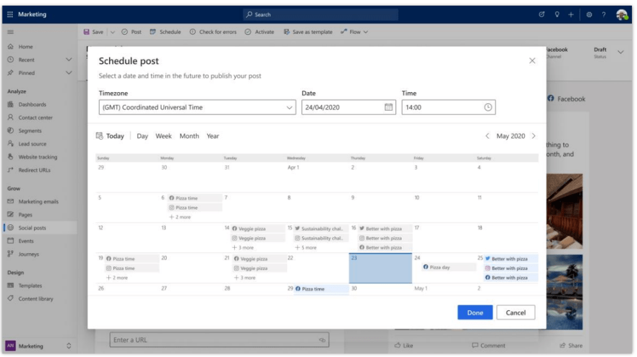Switch calendar to Year view
Viewport: 637px width, 357px height.
pyautogui.click(x=213, y=136)
